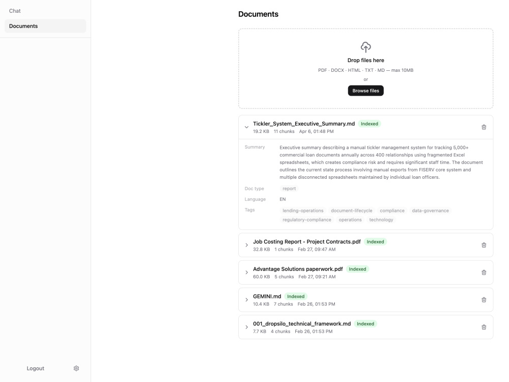Log out using the Logout link
Image resolution: width=509 pixels, height=382 pixels.
coord(36,368)
